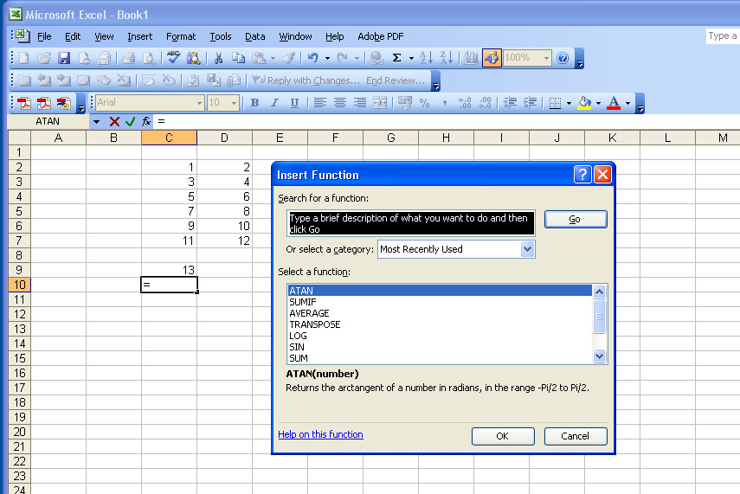This screenshot has height=494, width=740.
Task: Click the dialog Help question mark icon
Action: point(582,175)
